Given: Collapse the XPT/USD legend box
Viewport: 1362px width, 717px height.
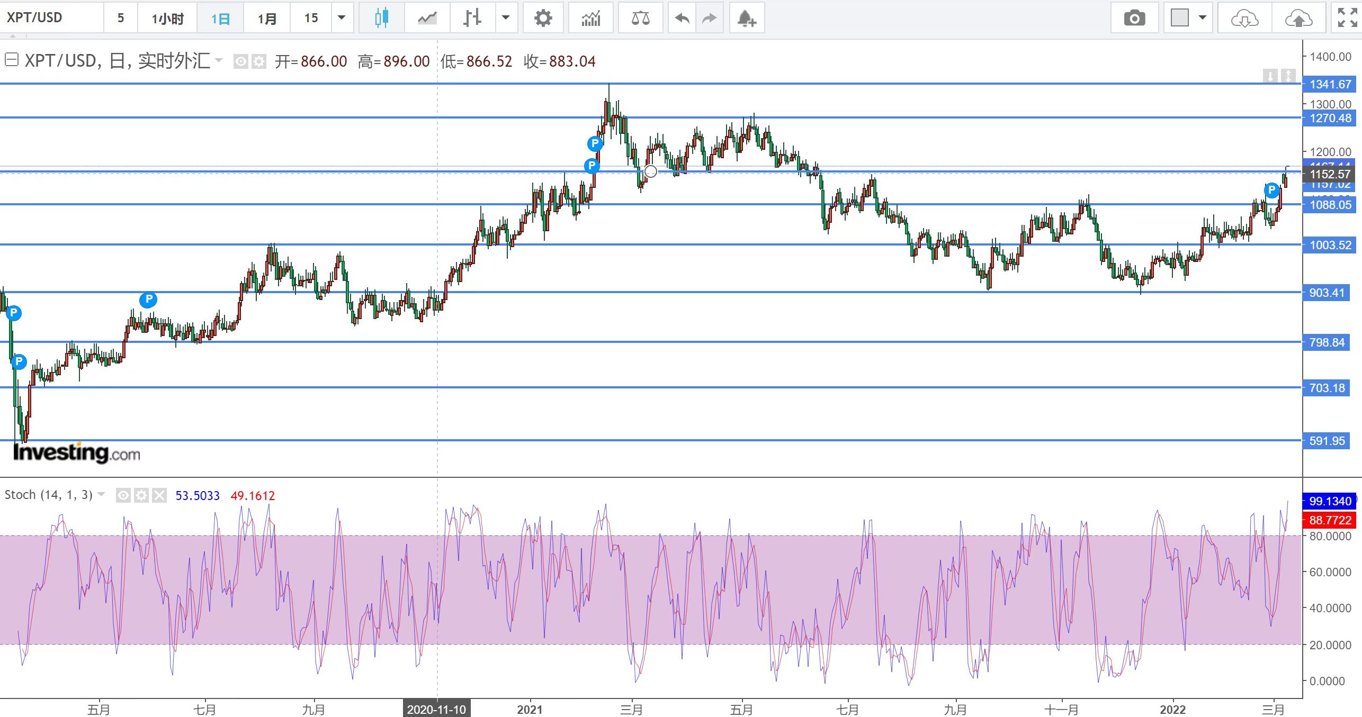Looking at the screenshot, I should click(11, 60).
